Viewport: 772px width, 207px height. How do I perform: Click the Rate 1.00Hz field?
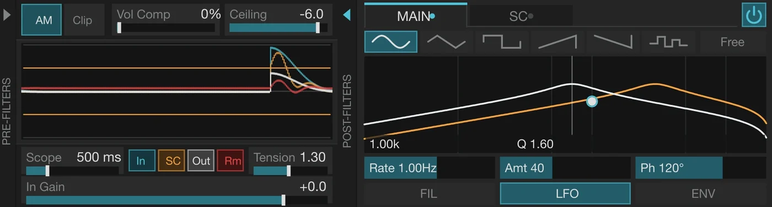click(429, 168)
